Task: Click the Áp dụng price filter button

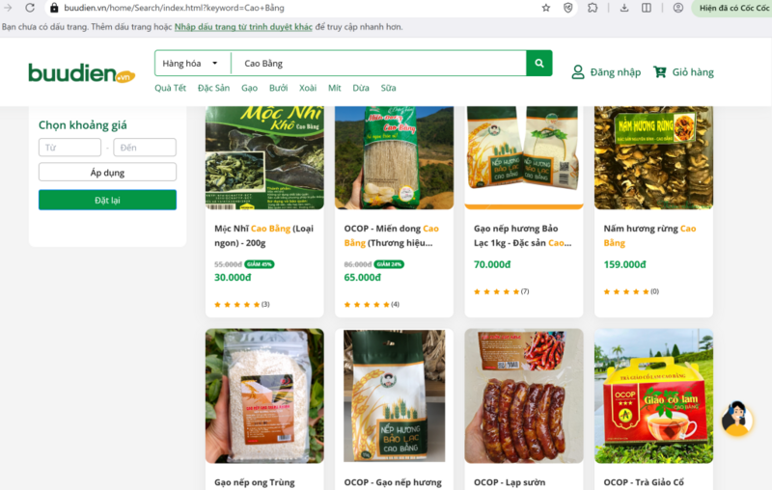Action: coord(107,173)
